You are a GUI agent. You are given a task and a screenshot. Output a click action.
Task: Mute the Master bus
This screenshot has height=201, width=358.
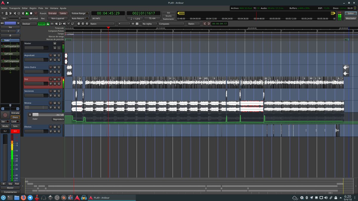(x=55, y=43)
